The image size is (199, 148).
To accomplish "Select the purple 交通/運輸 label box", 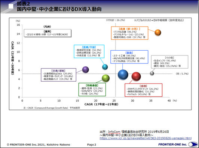I will point(58,75).
